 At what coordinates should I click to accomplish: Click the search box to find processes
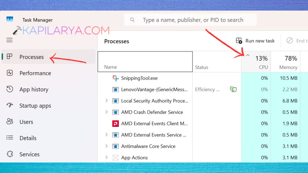point(190,20)
